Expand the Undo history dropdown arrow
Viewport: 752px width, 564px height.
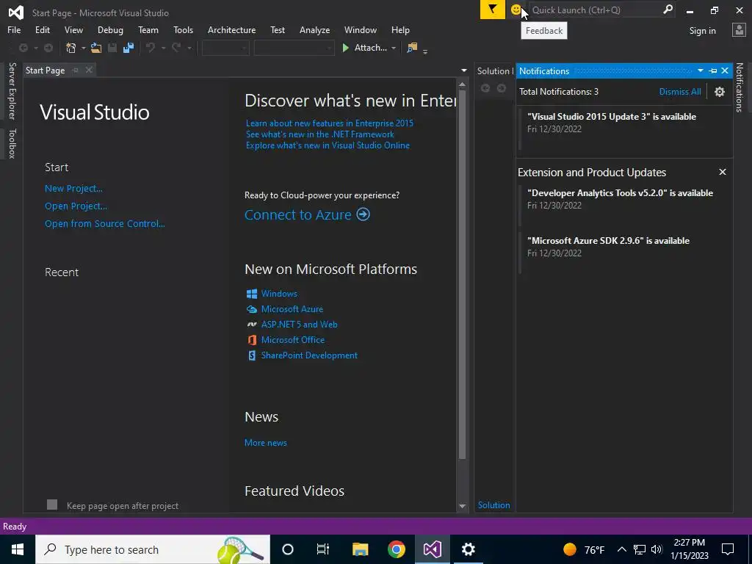point(163,48)
